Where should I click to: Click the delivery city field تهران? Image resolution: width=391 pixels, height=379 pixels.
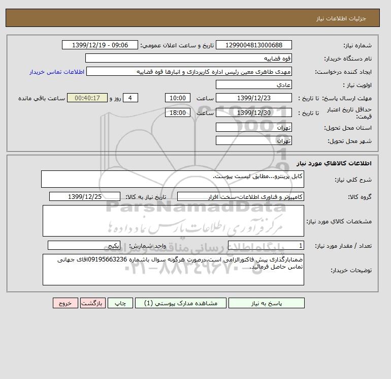pos(253,140)
